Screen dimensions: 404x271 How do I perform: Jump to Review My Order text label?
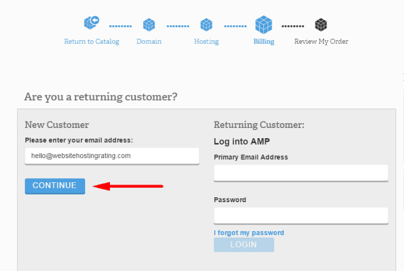321,41
